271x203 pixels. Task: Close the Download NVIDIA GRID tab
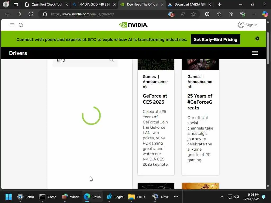pos(210,5)
